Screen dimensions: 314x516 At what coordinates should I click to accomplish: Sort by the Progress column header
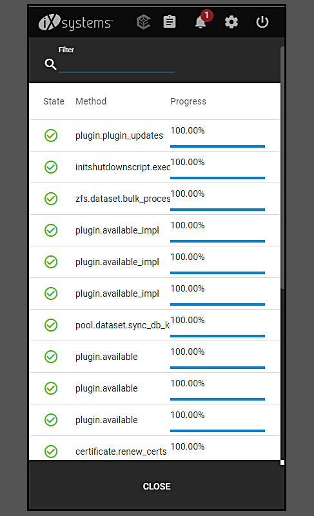point(188,101)
